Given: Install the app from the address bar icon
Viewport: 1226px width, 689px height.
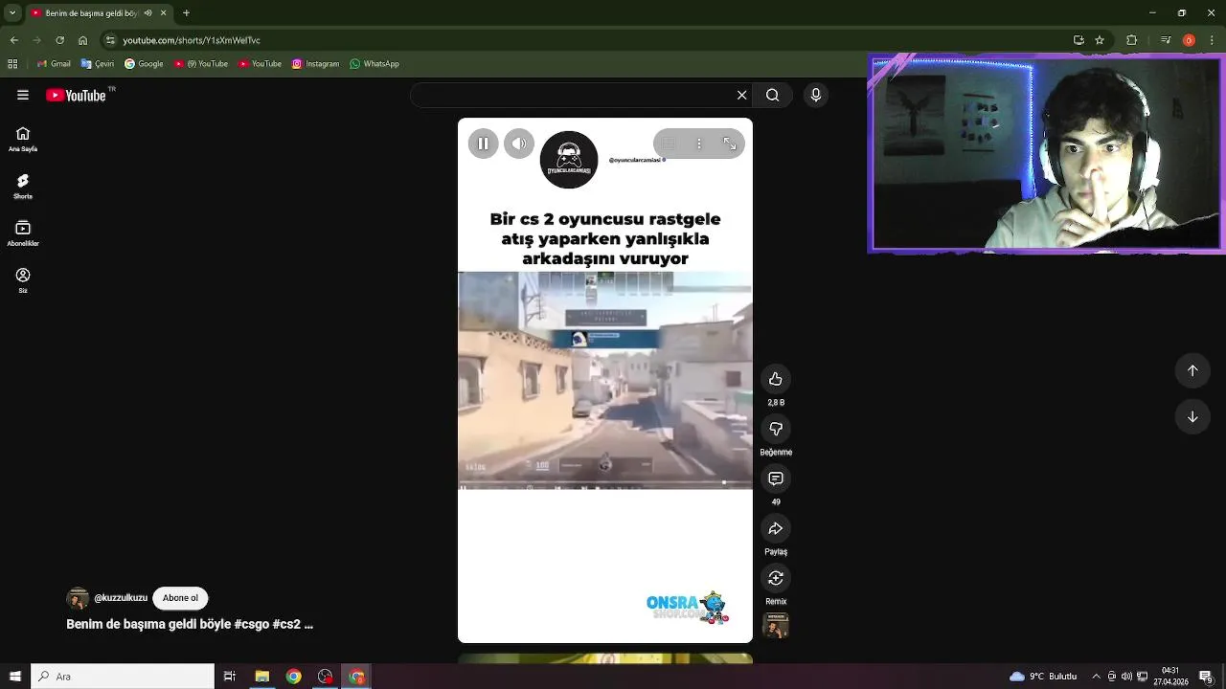Looking at the screenshot, I should click(1078, 40).
